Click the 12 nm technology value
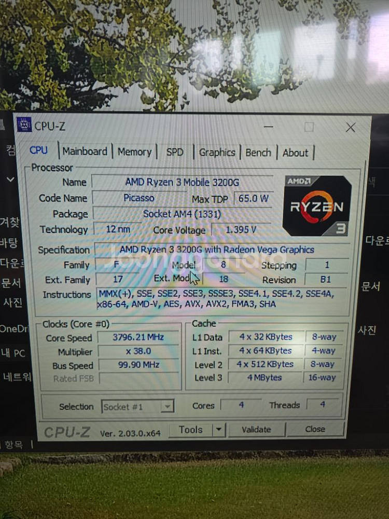This screenshot has width=389, height=519. point(118,229)
